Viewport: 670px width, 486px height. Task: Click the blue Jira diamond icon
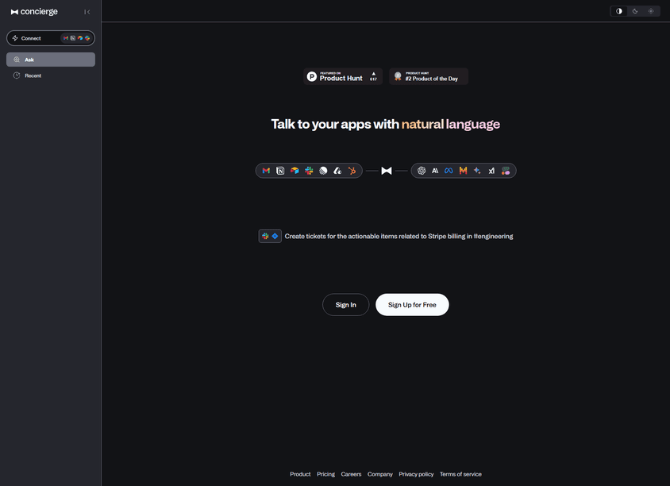275,236
